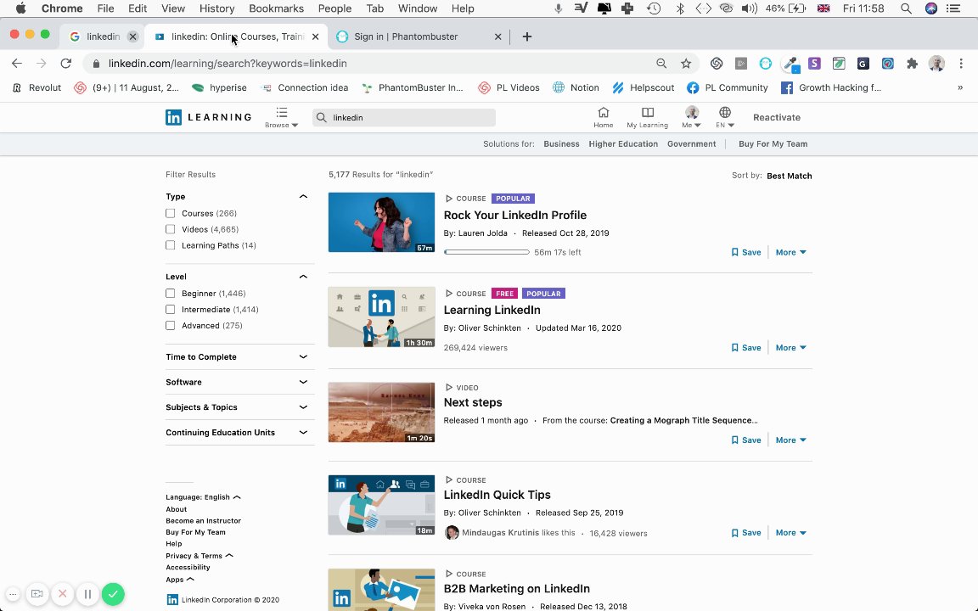978x611 pixels.
Task: Go back in browser history
Action: pyautogui.click(x=17, y=63)
